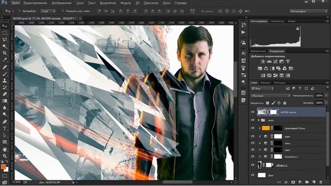Viewport: 331px width, 186px height.
Task: Open the Слой auto-select dropdown
Action: point(48,11)
